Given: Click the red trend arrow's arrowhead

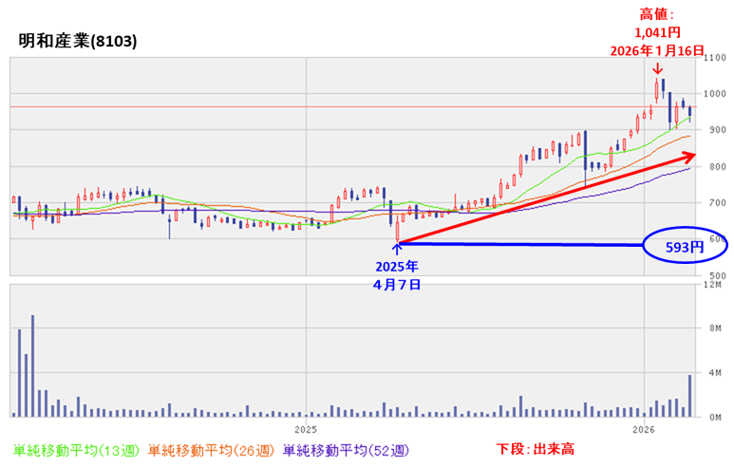Looking at the screenshot, I should click(690, 156).
